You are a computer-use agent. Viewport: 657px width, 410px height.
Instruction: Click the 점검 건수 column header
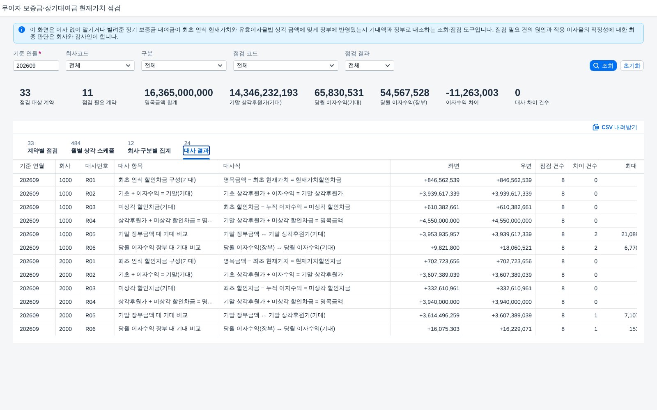551,166
